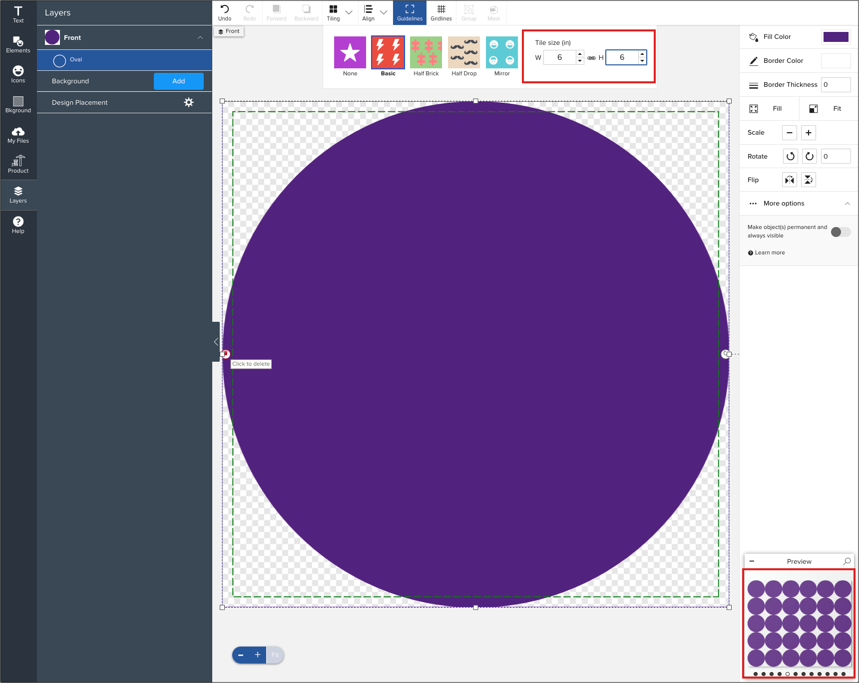Screen dimensions: 859x683
Task: Click the Tiling toolbar icon
Action: click(x=333, y=13)
